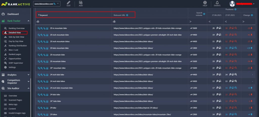
Task: Open relevant URL for '20 in mountain bike'
Action: tap(147, 28)
